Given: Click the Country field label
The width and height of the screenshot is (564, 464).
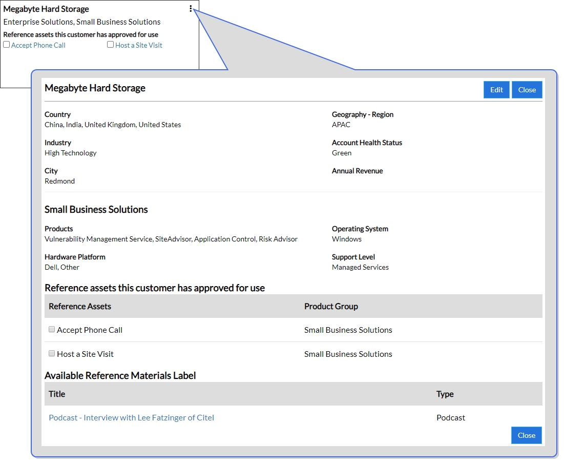Looking at the screenshot, I should click(57, 114).
